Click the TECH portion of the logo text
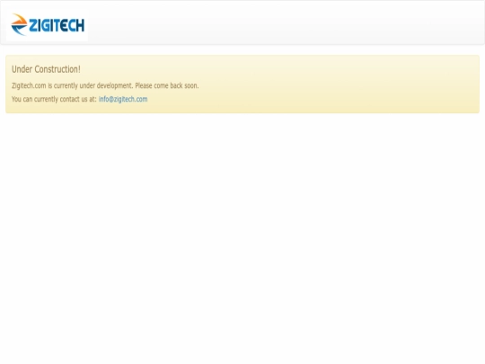The image size is (485, 364). 69,25
